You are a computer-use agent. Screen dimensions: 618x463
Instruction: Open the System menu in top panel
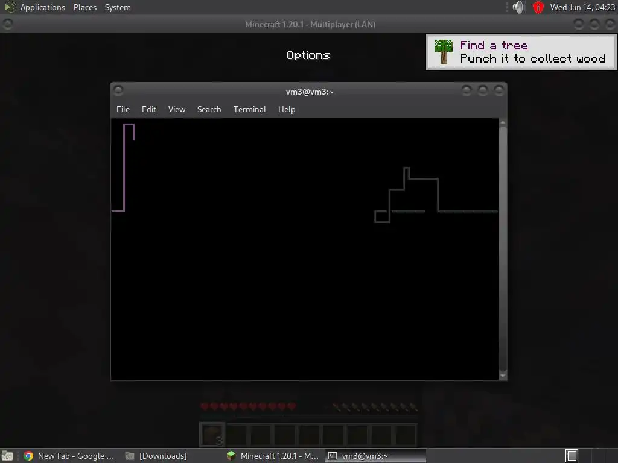[x=118, y=7]
